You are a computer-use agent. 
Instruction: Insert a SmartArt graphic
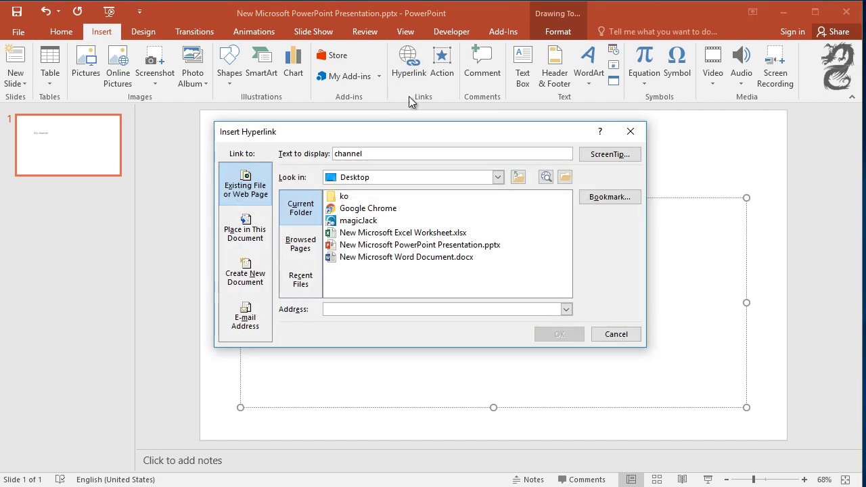pos(261,62)
